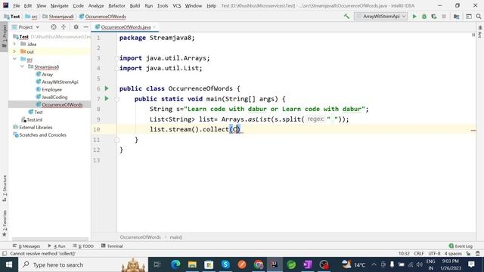The image size is (484, 272).
Task: Open the 4: Run tool window
Action: [x=57, y=246]
